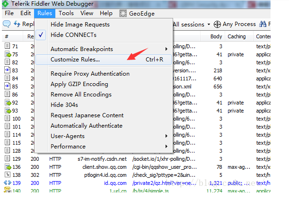
Task: Select id.qq.com host in session 139
Action: (115, 183)
